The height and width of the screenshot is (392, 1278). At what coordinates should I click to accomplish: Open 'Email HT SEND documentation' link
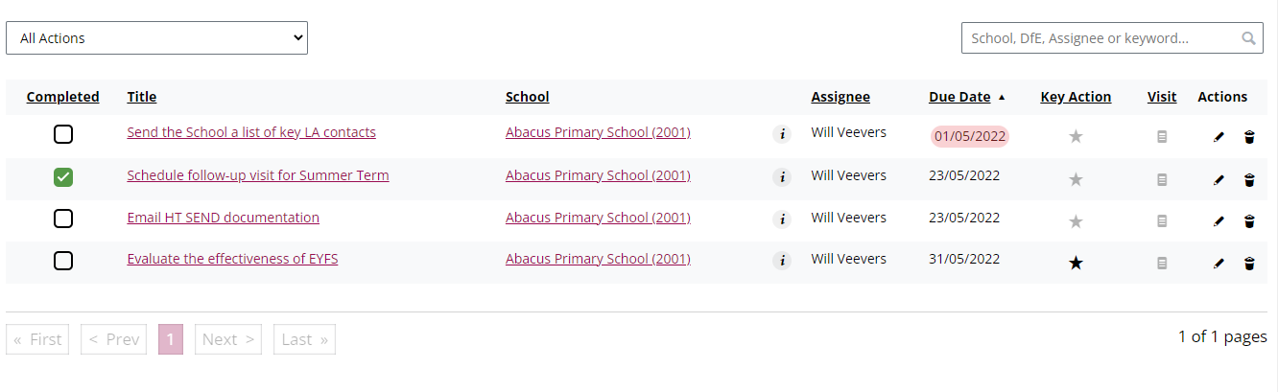(223, 218)
